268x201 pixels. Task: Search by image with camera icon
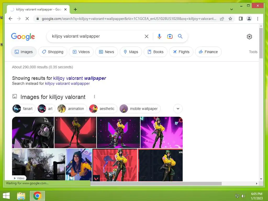170,36
